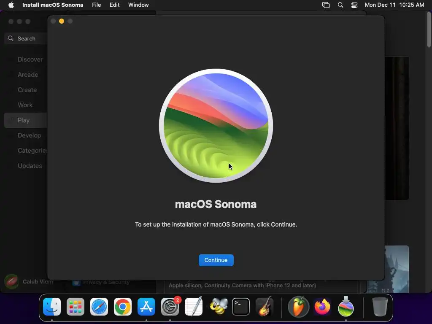Open Stage Manager menu bar icon

(x=326, y=5)
